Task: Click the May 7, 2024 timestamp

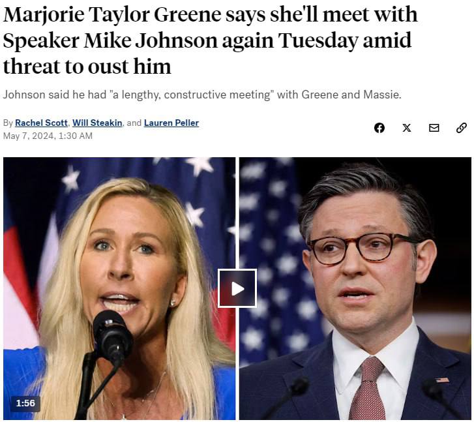Action: pos(48,136)
